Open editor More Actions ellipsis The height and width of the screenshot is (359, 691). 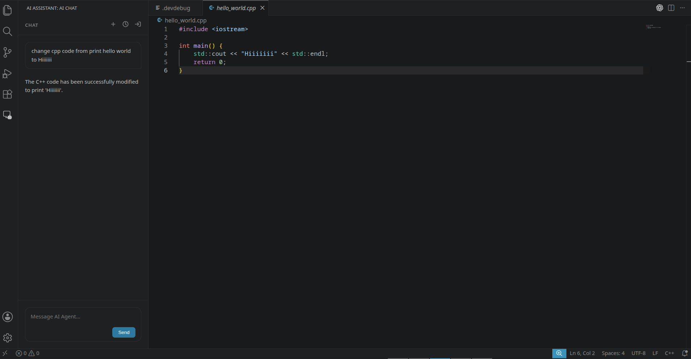click(x=682, y=8)
